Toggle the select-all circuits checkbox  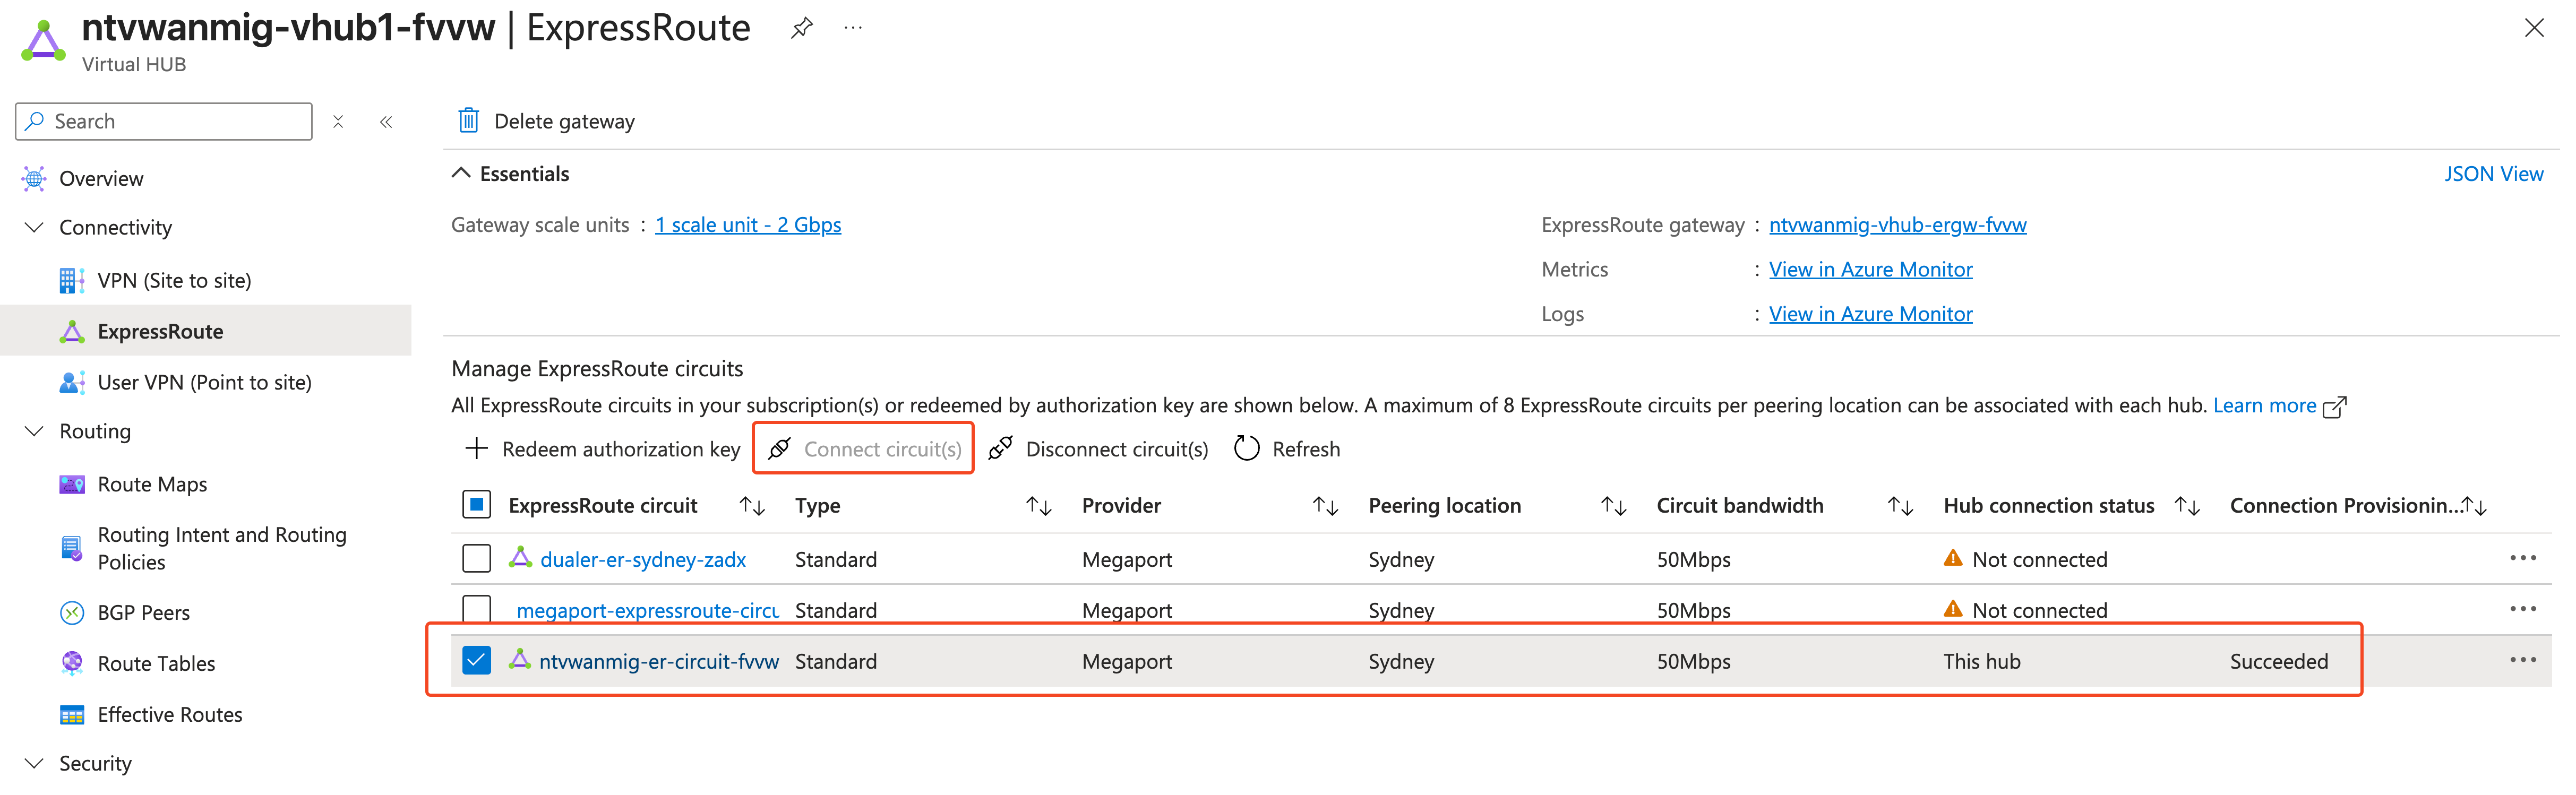pos(477,505)
